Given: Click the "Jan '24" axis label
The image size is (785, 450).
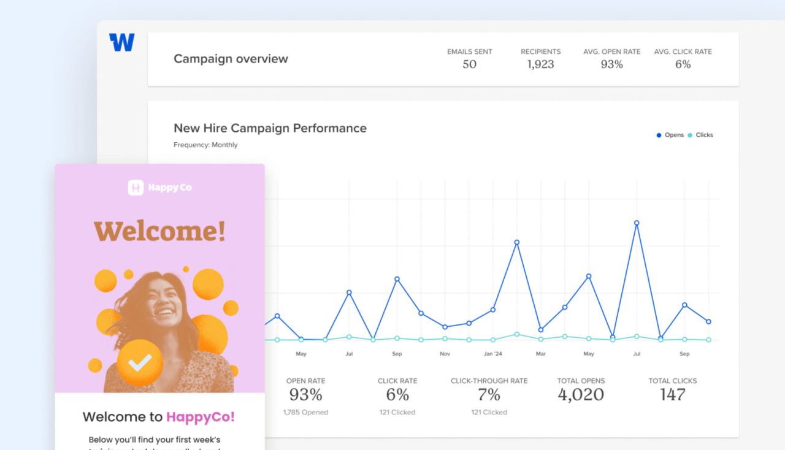Looking at the screenshot, I should tap(492, 354).
